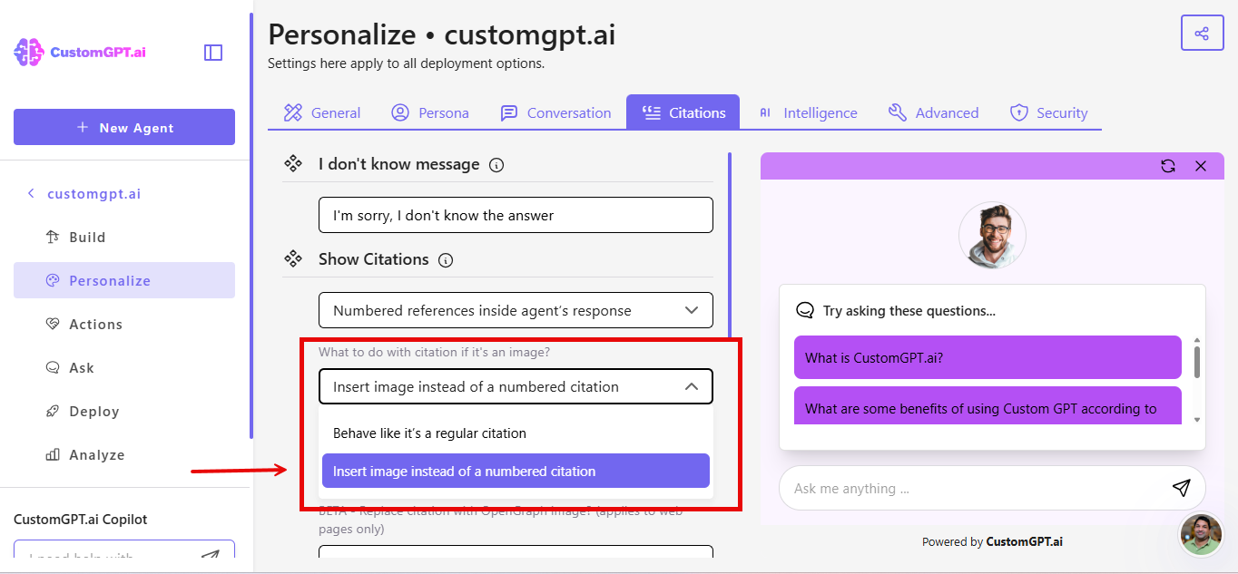Viewport: 1238px width, 574px height.
Task: Close the chat preview panel
Action: [1201, 166]
